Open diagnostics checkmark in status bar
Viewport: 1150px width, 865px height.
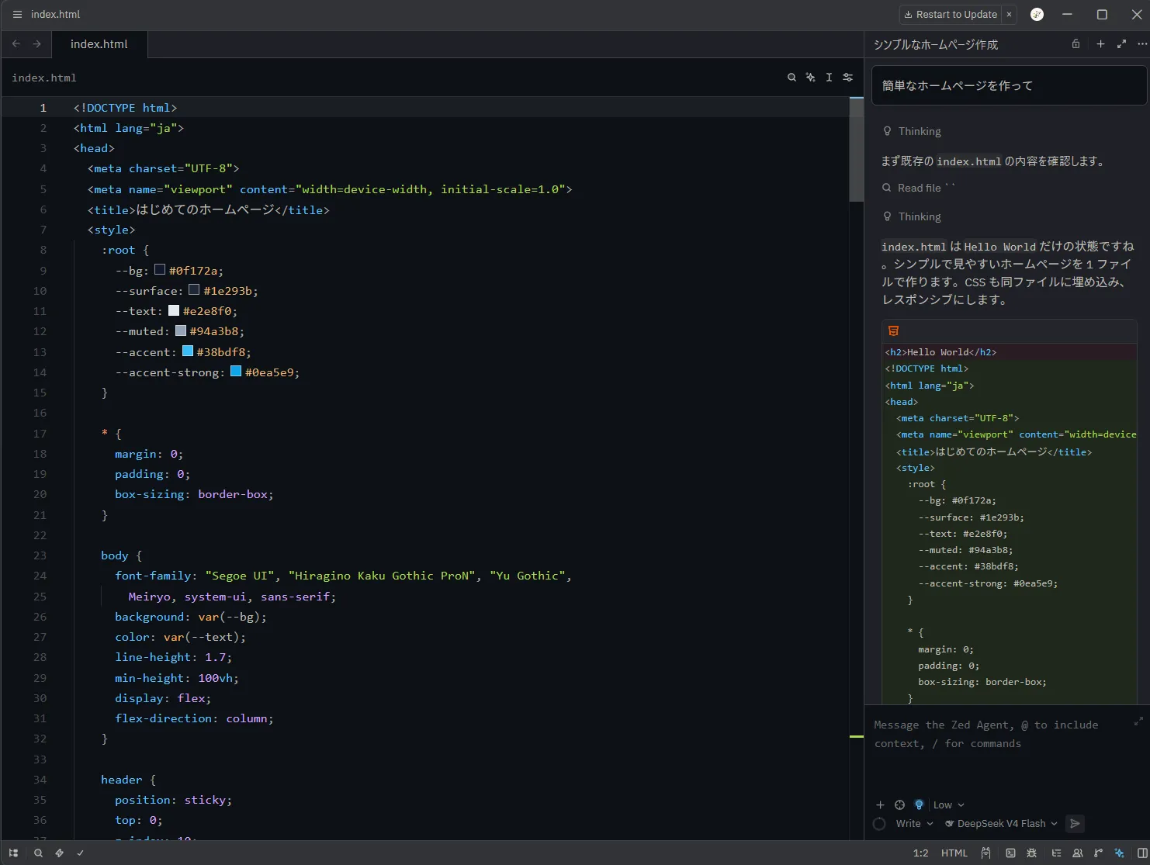point(80,853)
